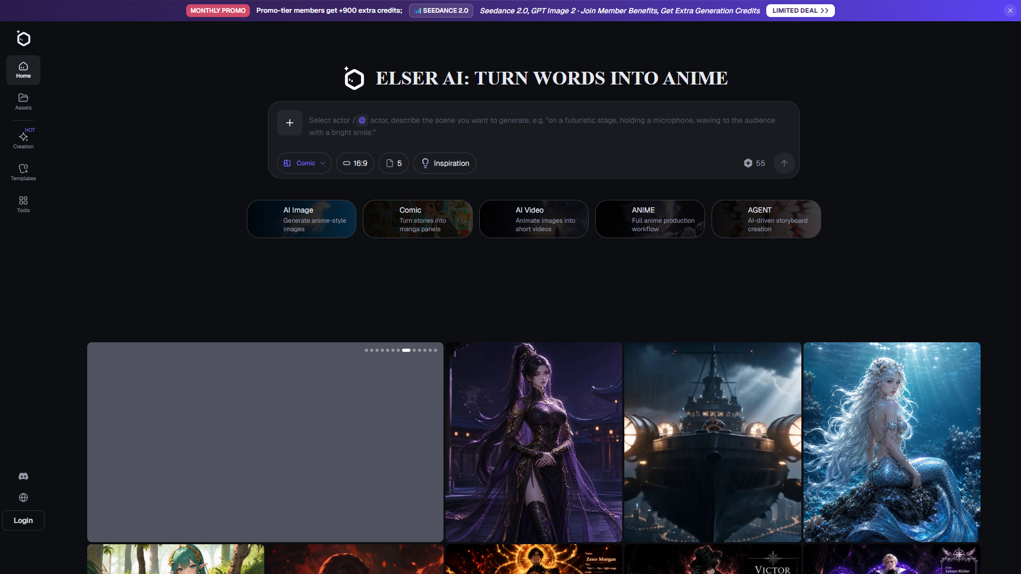Open the Elser AI logo in sidebar
This screenshot has width=1021, height=574.
[x=23, y=38]
